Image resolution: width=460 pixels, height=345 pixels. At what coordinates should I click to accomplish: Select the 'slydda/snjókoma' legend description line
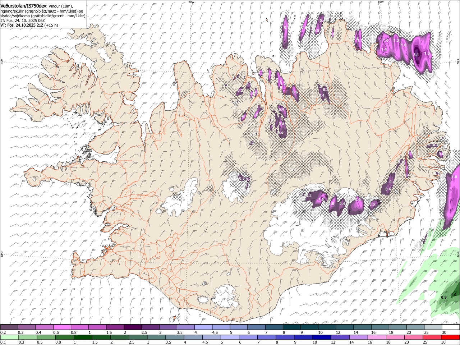click(43, 16)
